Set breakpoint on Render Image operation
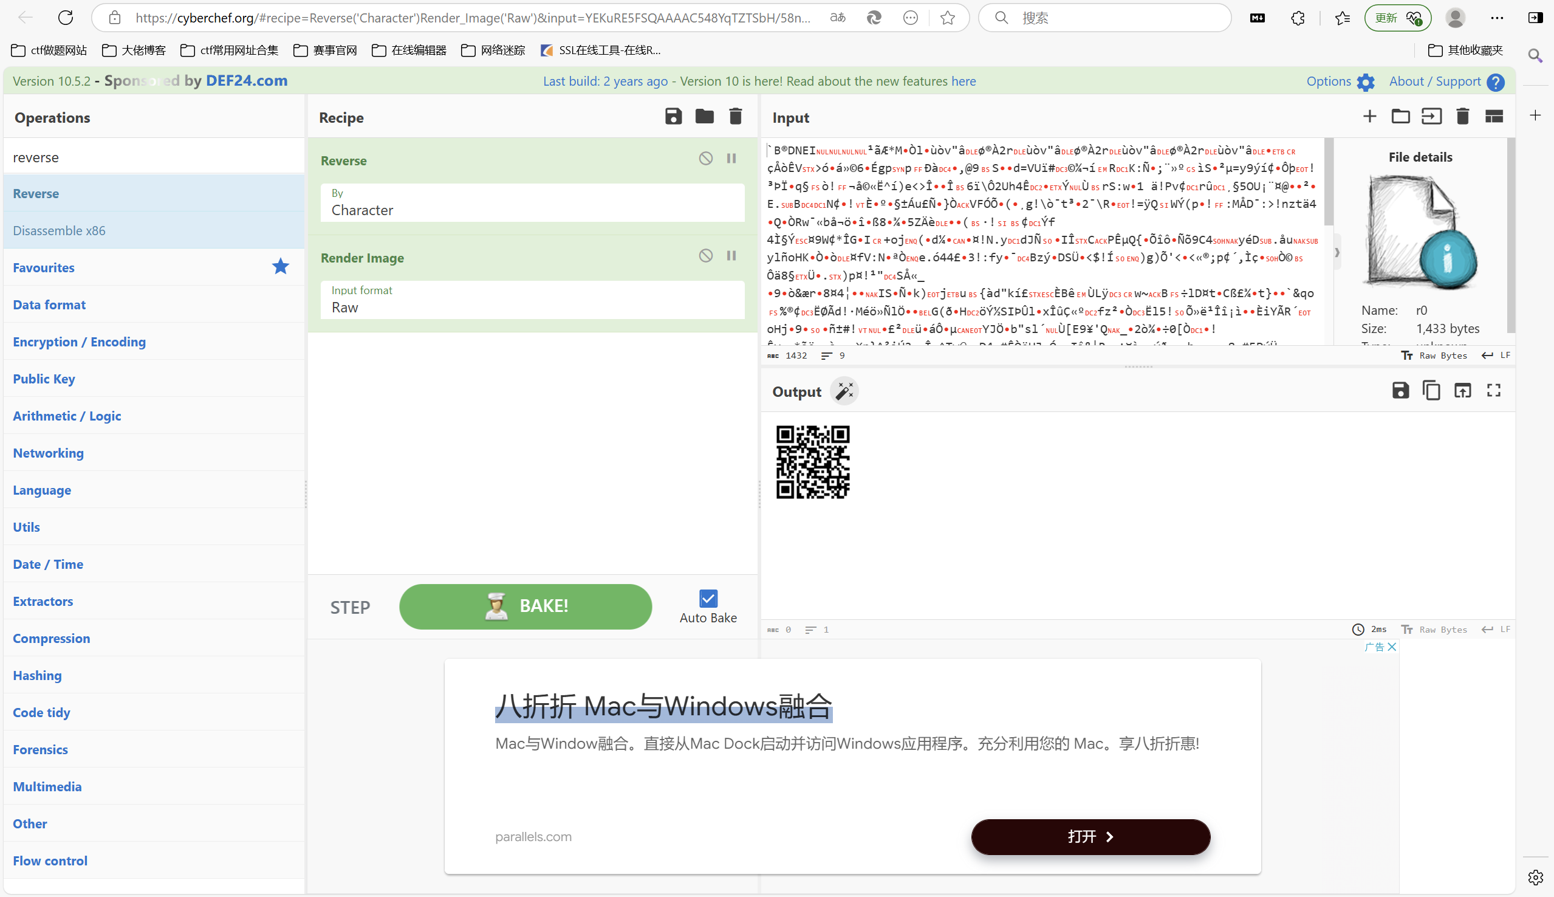 pyautogui.click(x=731, y=255)
